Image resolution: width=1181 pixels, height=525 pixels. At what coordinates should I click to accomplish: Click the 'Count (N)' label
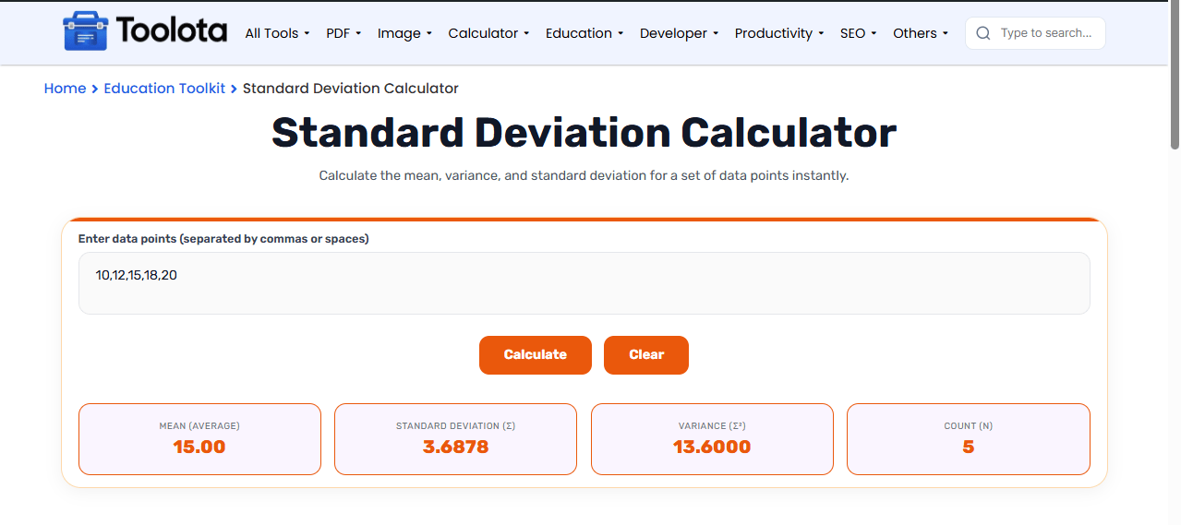point(969,426)
